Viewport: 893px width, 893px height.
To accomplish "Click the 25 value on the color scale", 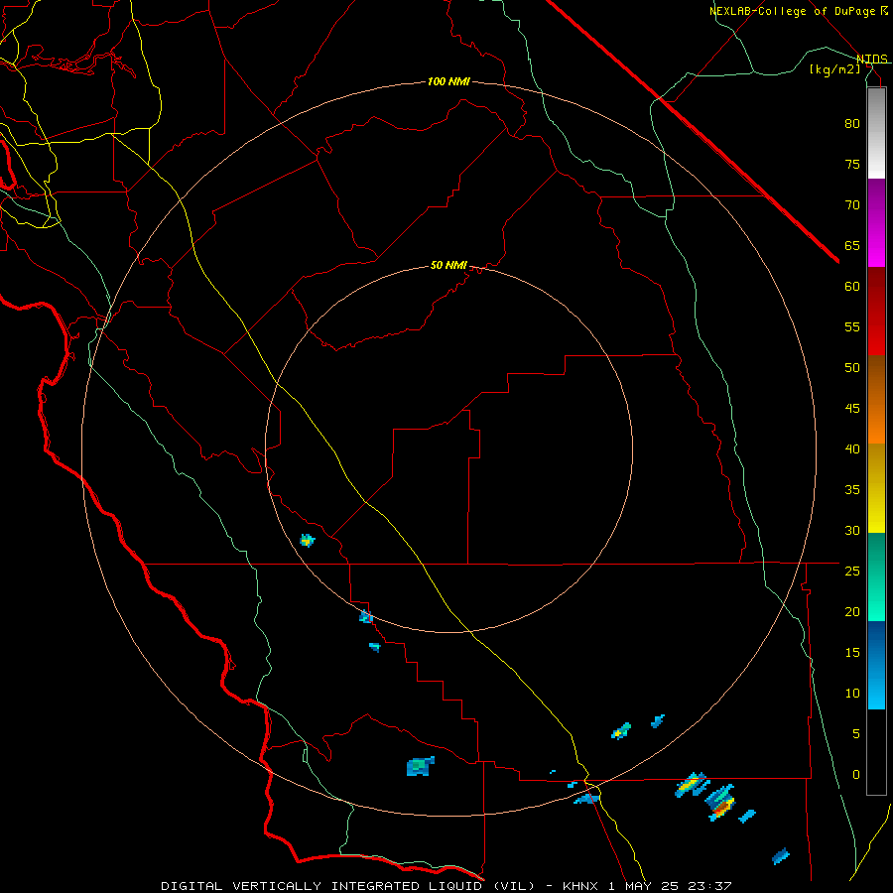I will (852, 572).
